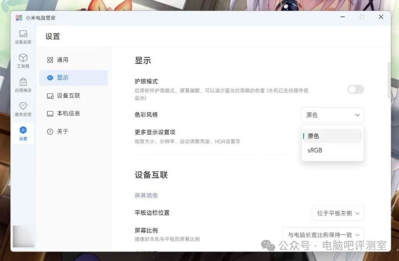Select sRGB from the color style list
Viewport: 399px width, 261px height.
[x=315, y=150]
